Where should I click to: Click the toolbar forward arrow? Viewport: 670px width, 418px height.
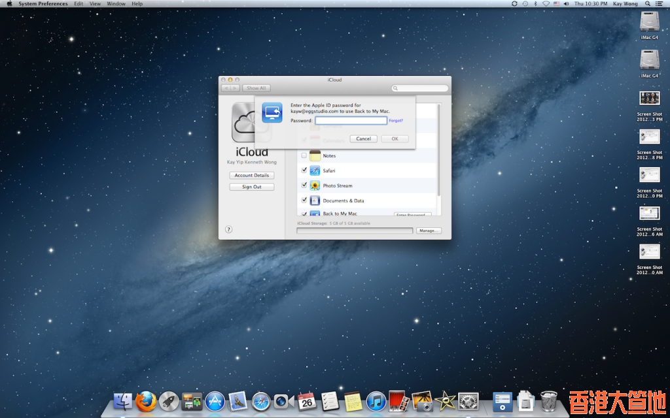[x=236, y=88]
